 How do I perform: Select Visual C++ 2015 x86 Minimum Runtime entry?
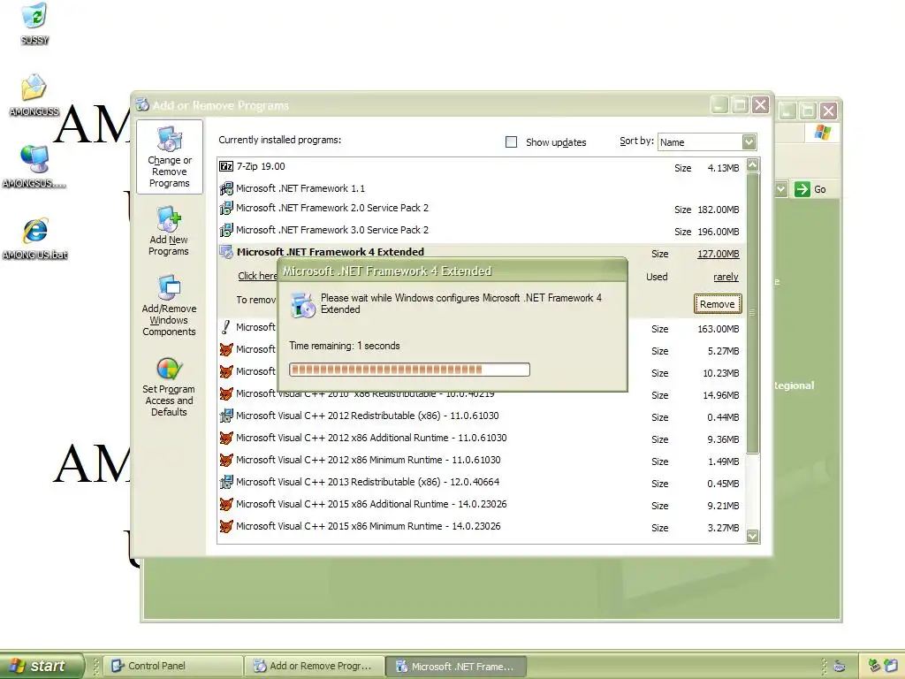pos(482,527)
